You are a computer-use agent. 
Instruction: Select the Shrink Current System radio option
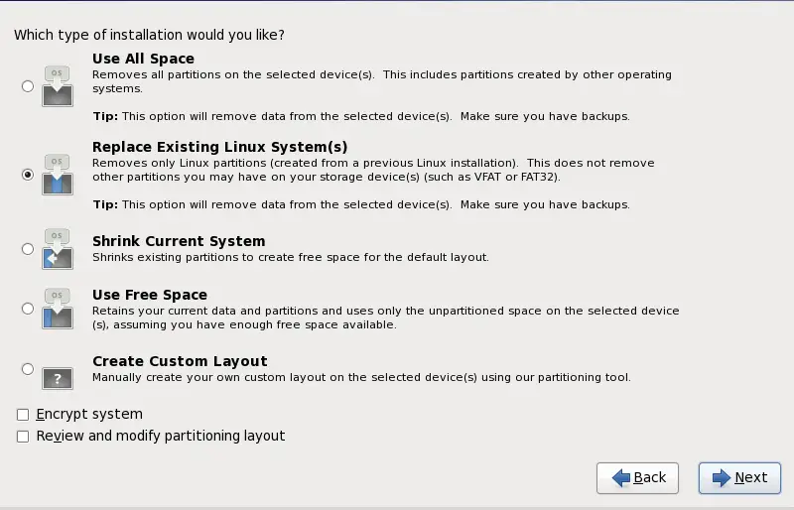(28, 249)
